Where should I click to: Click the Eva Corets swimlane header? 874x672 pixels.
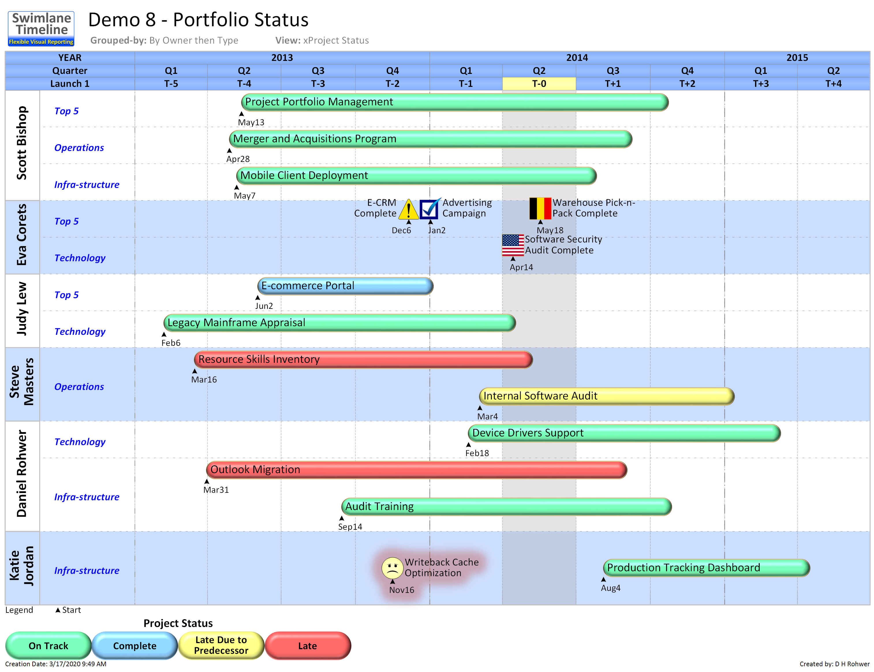pyautogui.click(x=22, y=237)
